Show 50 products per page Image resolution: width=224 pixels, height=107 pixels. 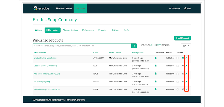point(155,45)
